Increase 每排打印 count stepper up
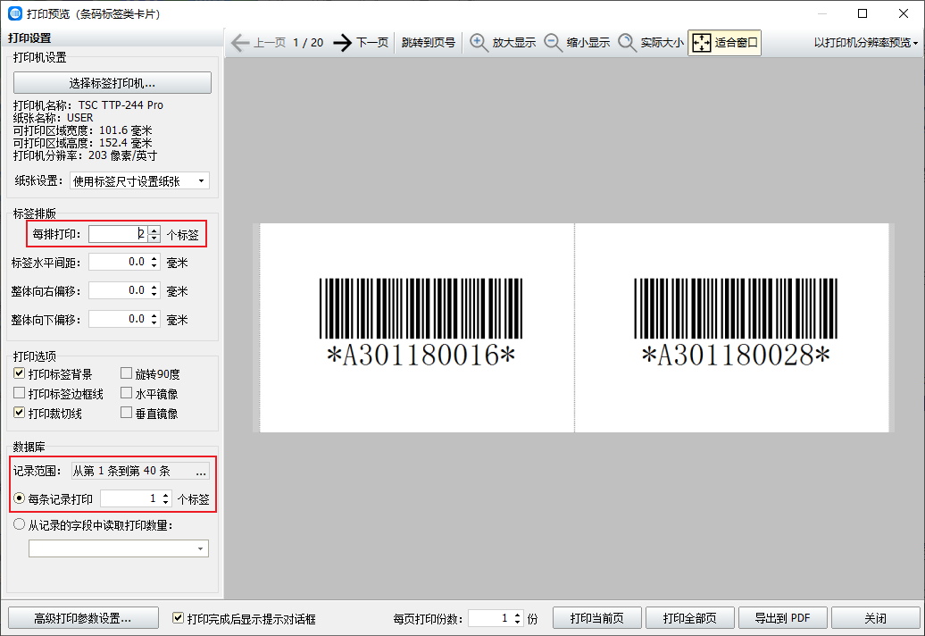 (154, 230)
